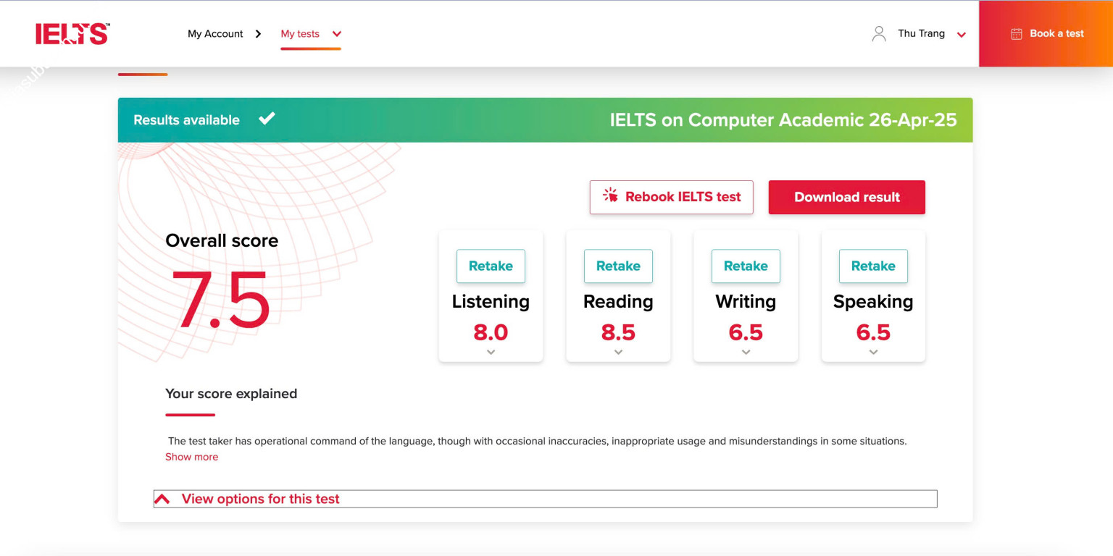Click the Speaking section label
Image resolution: width=1113 pixels, height=556 pixels.
tap(873, 302)
